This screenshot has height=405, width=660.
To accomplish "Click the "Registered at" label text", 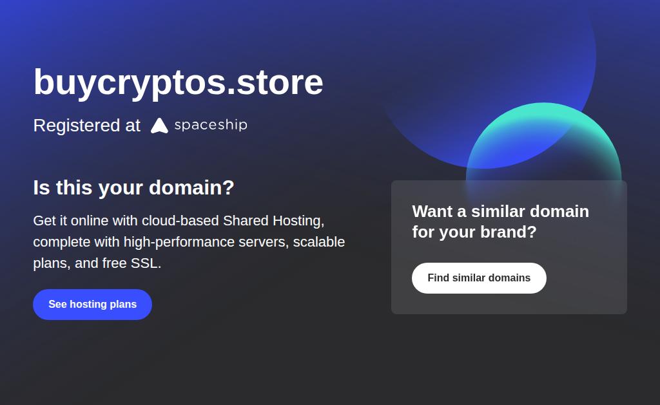I will click(86, 126).
